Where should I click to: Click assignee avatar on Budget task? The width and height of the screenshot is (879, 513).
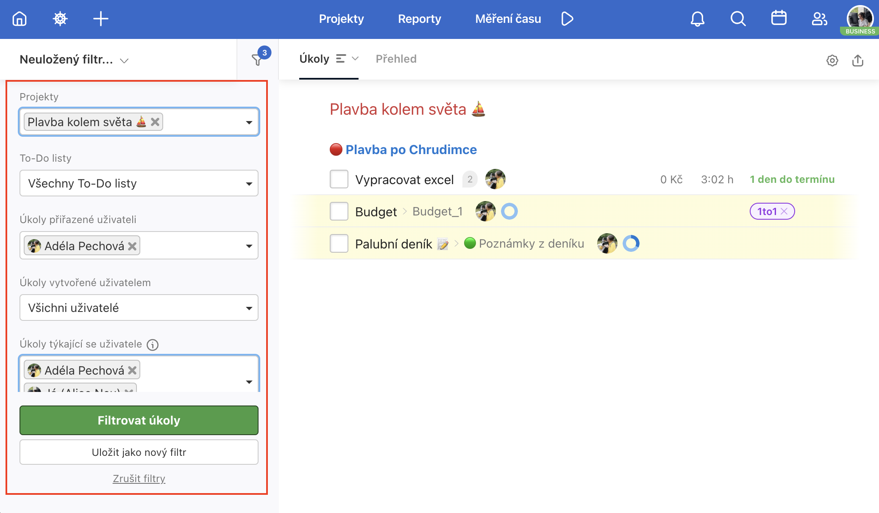click(x=486, y=211)
